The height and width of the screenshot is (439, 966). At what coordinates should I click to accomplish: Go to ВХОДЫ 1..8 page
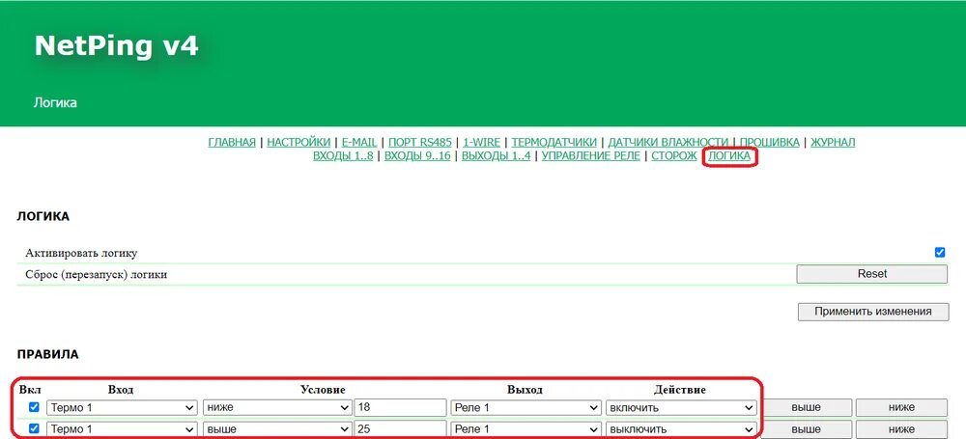click(x=343, y=156)
